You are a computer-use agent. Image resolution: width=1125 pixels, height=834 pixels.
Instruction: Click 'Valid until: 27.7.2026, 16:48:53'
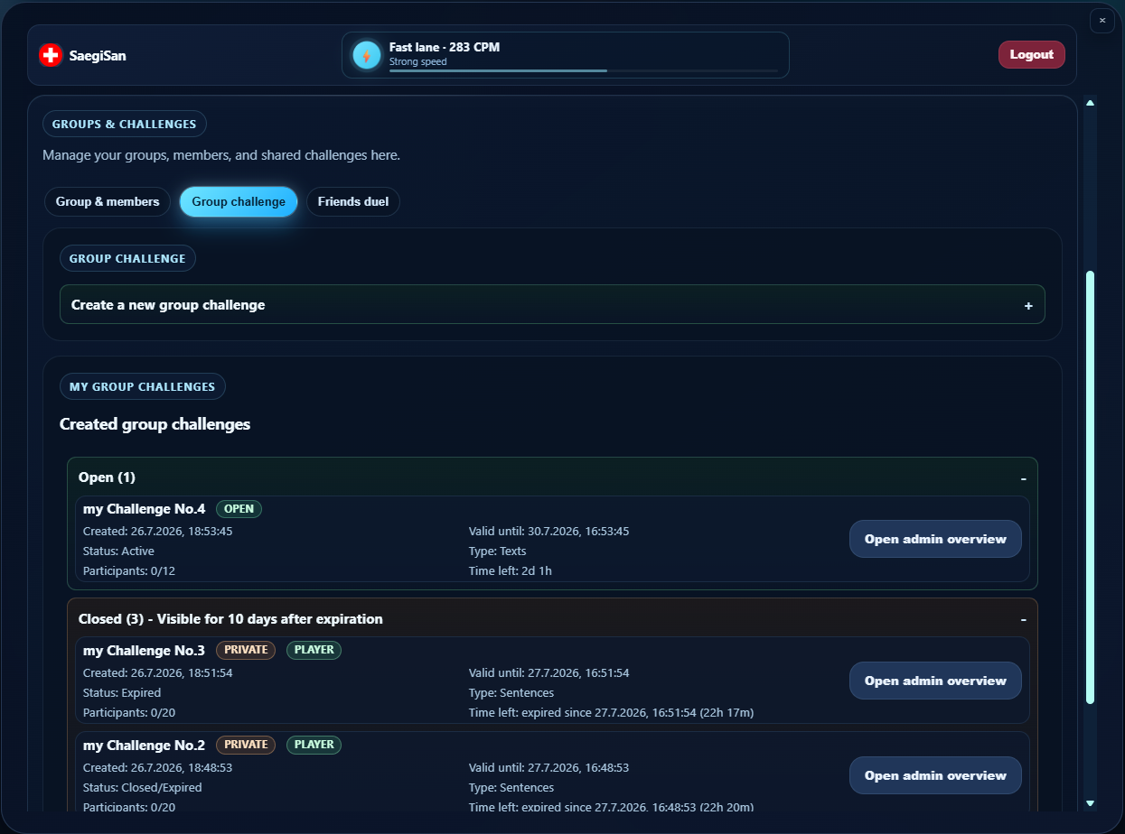tap(549, 768)
